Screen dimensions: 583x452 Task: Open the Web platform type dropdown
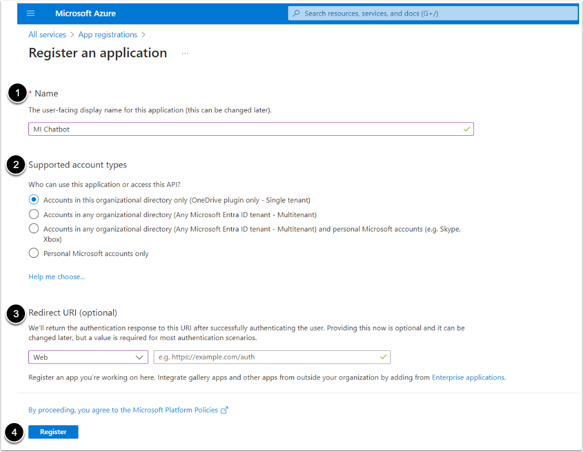tap(88, 357)
